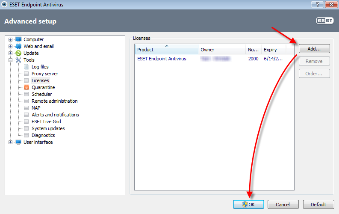Select User interface in the tree
Image resolution: width=339 pixels, height=214 pixels.
point(38,142)
